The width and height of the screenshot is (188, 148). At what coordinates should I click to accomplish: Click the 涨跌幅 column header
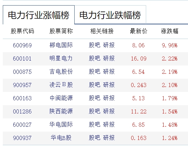170,31
